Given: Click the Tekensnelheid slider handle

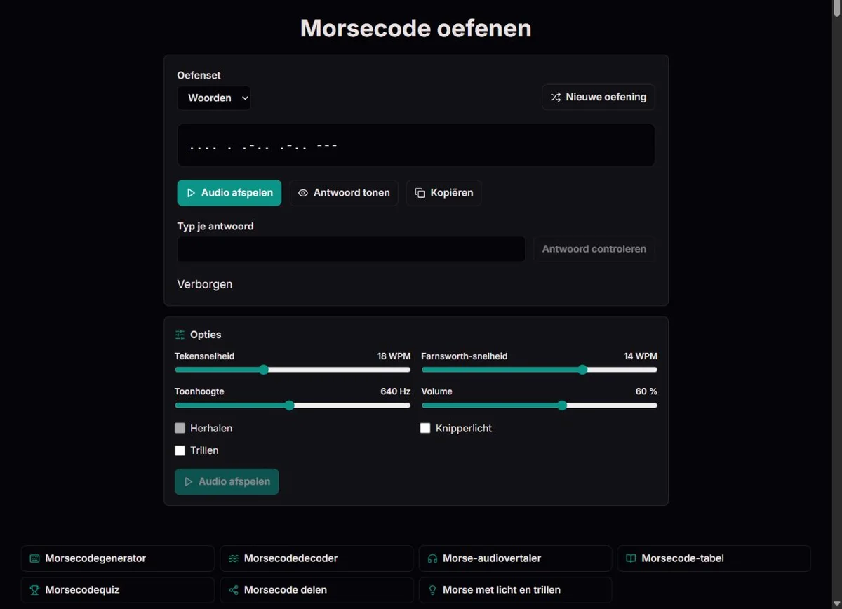Looking at the screenshot, I should 264,370.
